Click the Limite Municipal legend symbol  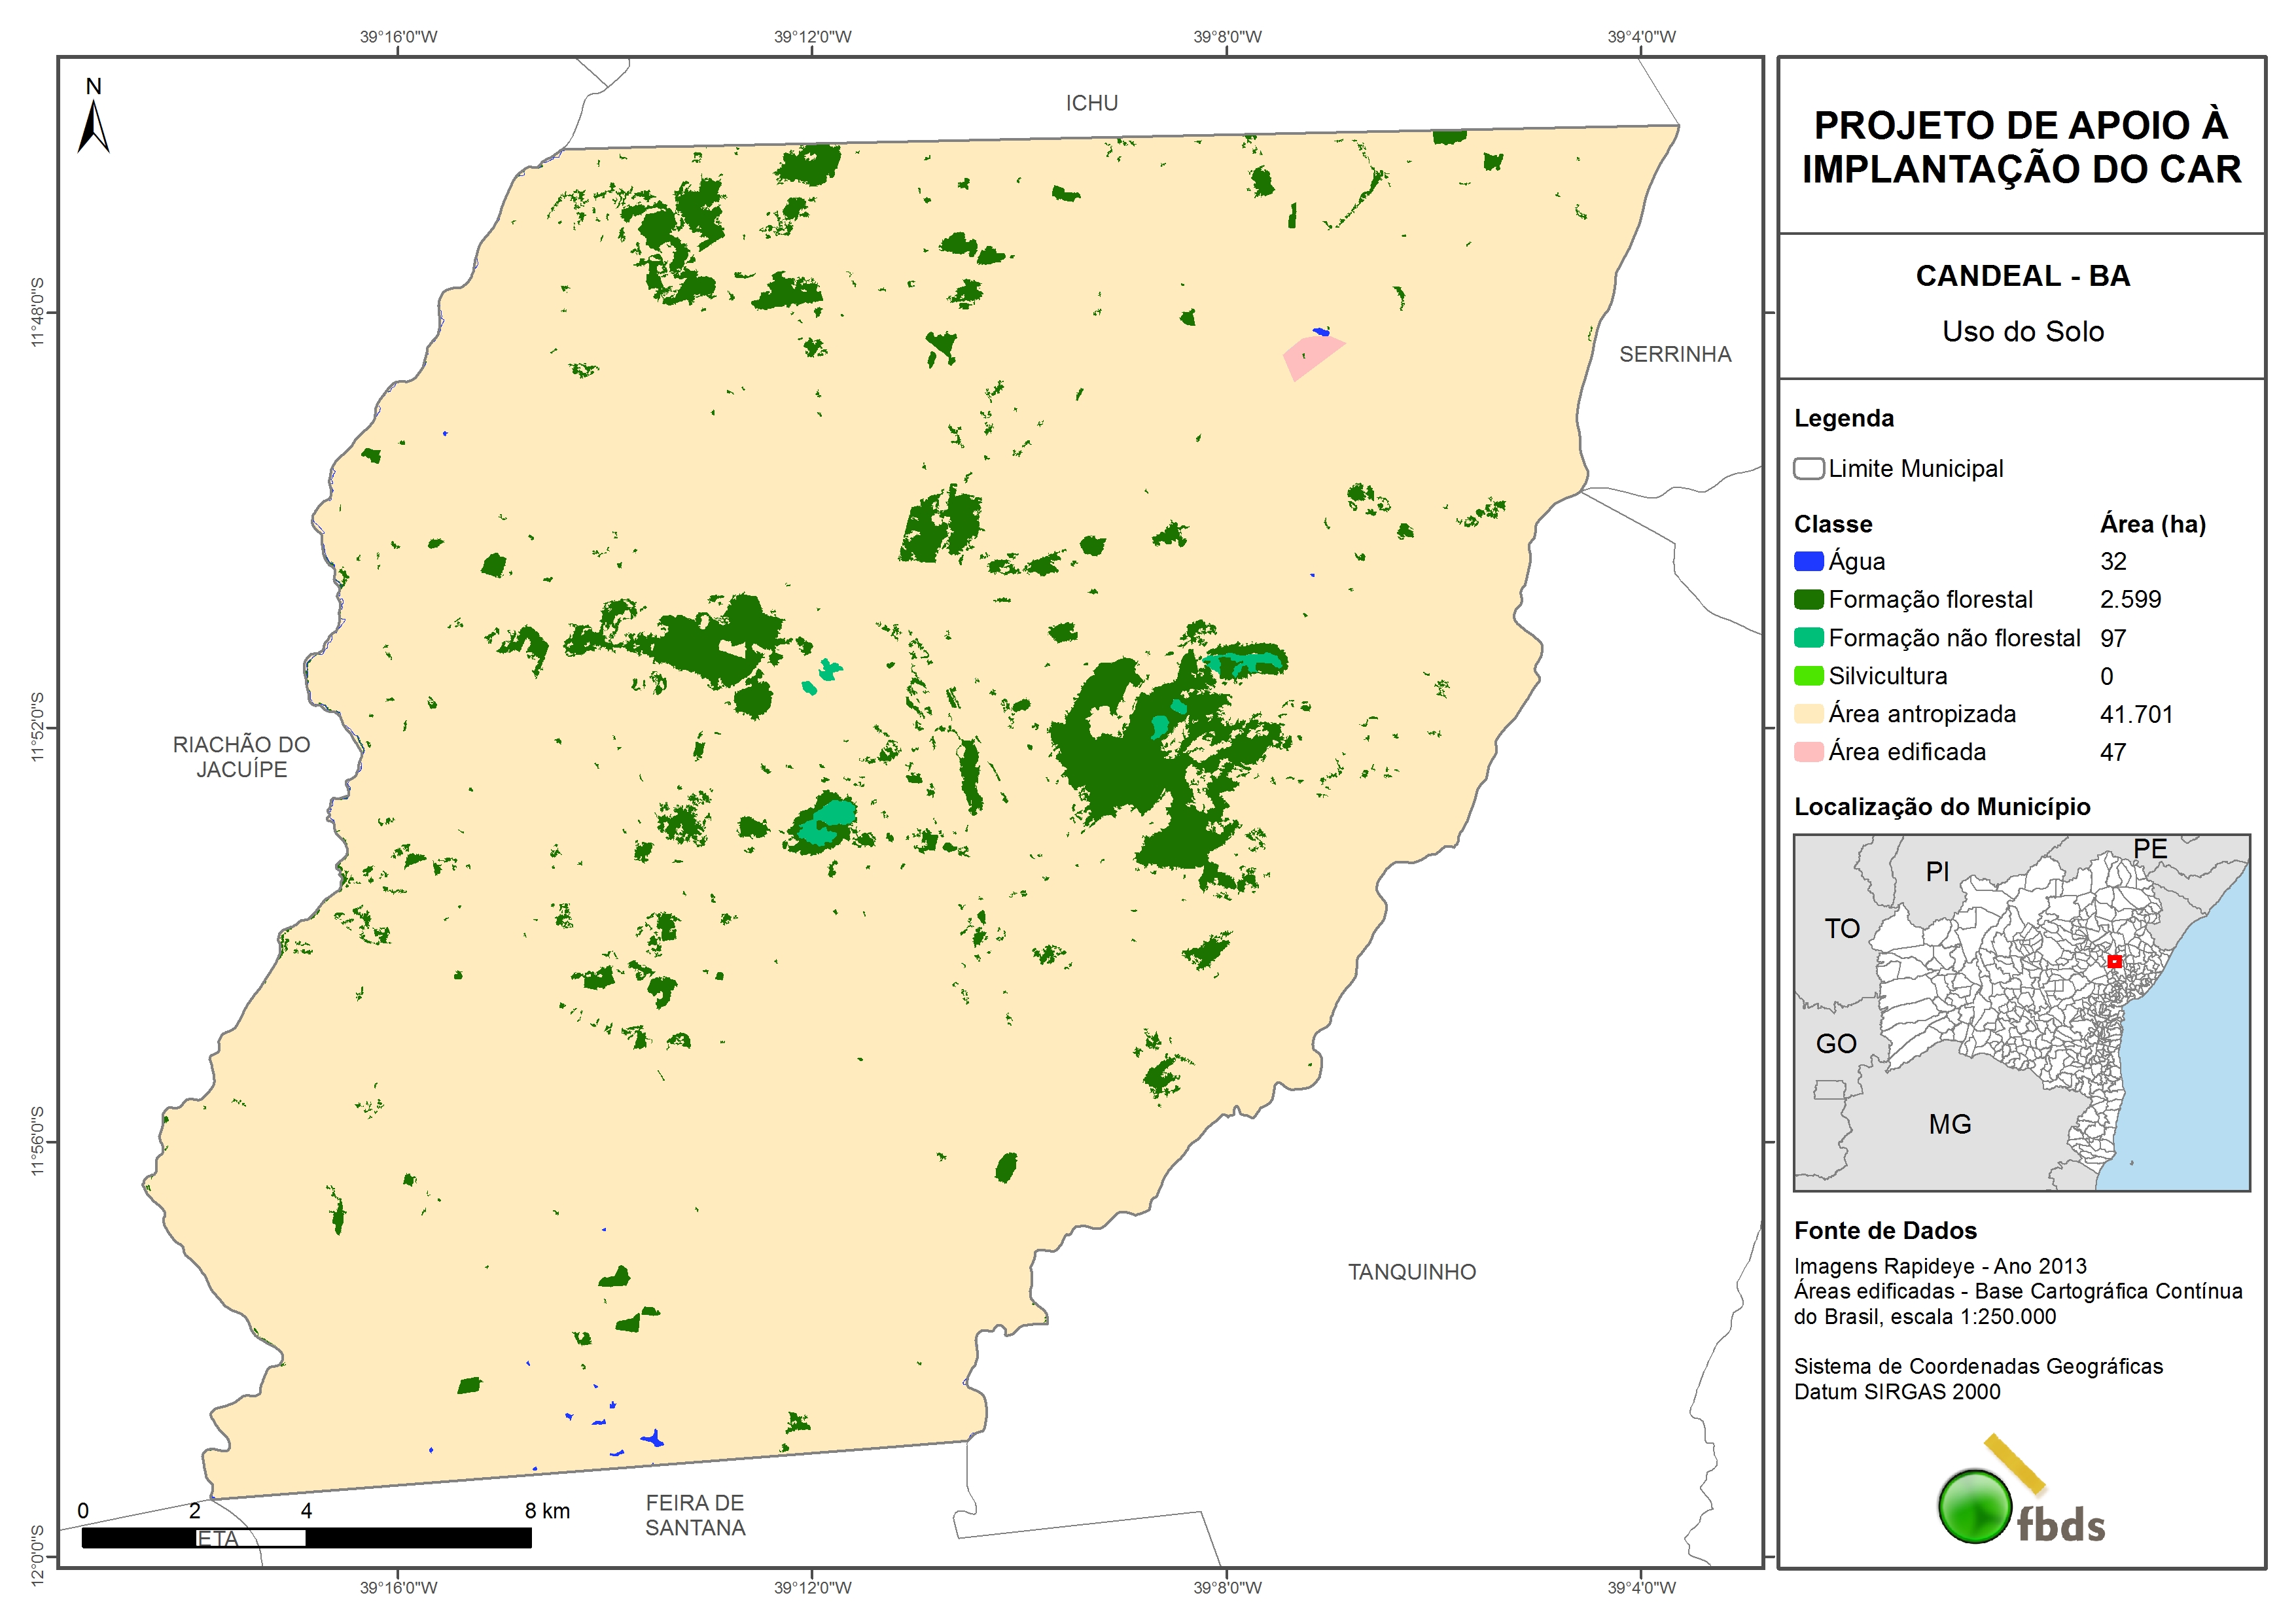[1808, 469]
